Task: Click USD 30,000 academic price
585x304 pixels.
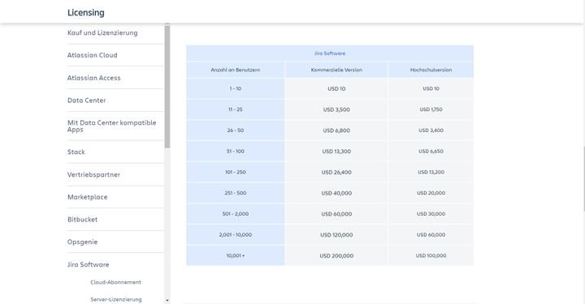Action: [x=431, y=213]
